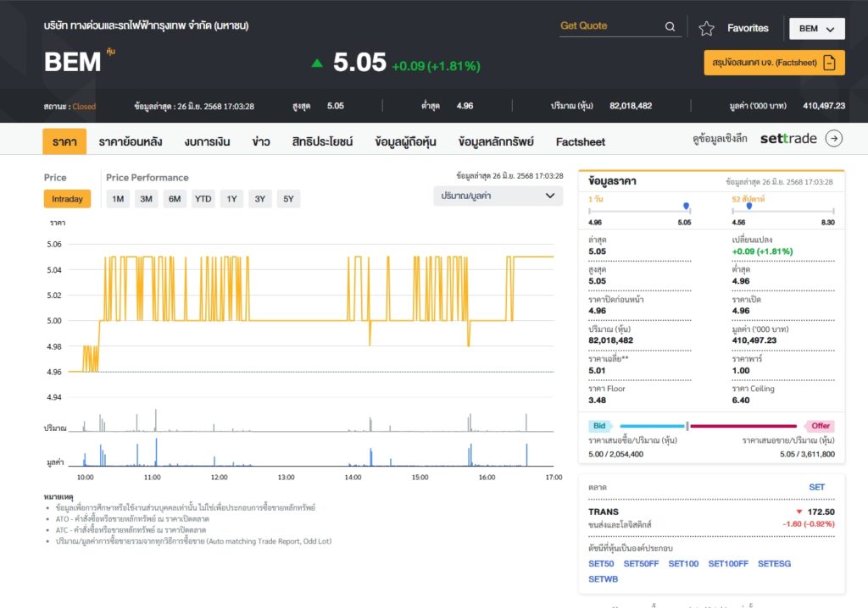
Task: Choose the 3M price performance period
Action: click(x=146, y=199)
